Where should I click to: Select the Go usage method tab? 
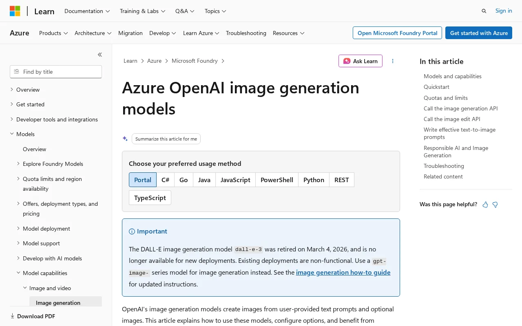[x=184, y=180]
